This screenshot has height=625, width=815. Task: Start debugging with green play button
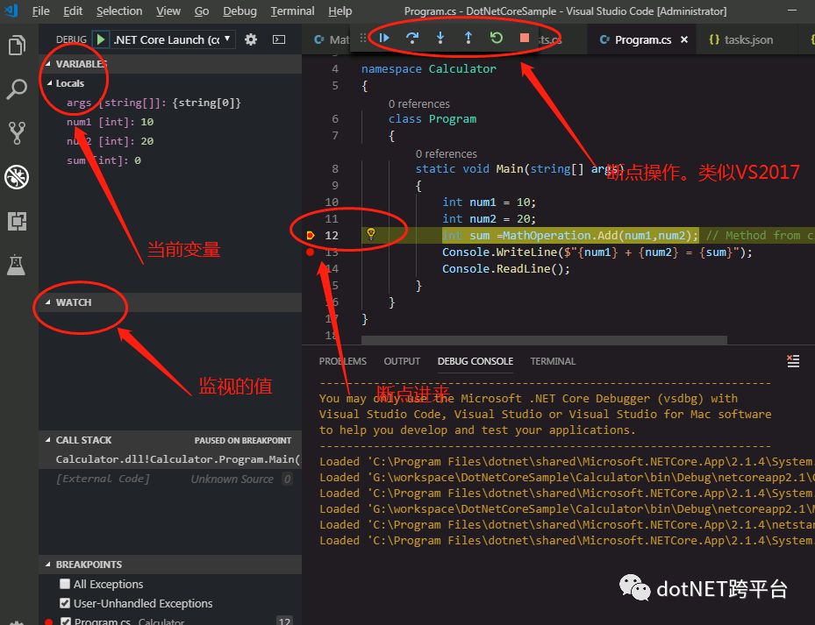tap(101, 39)
